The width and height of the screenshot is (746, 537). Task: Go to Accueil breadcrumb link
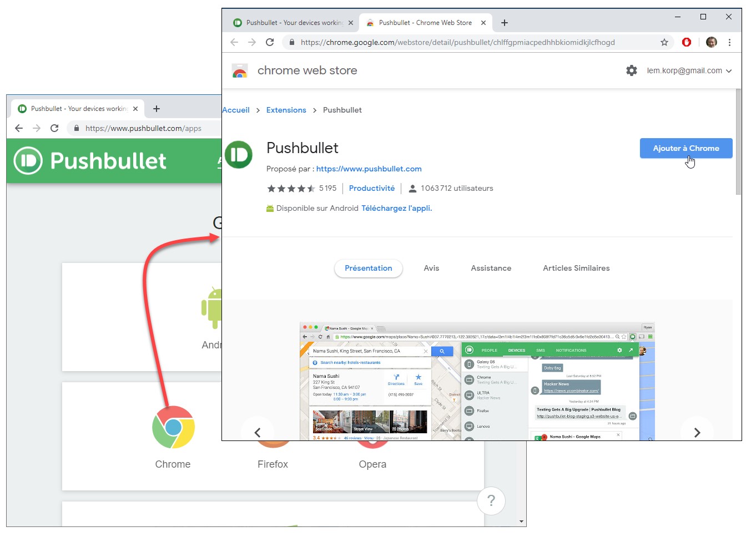pos(236,110)
